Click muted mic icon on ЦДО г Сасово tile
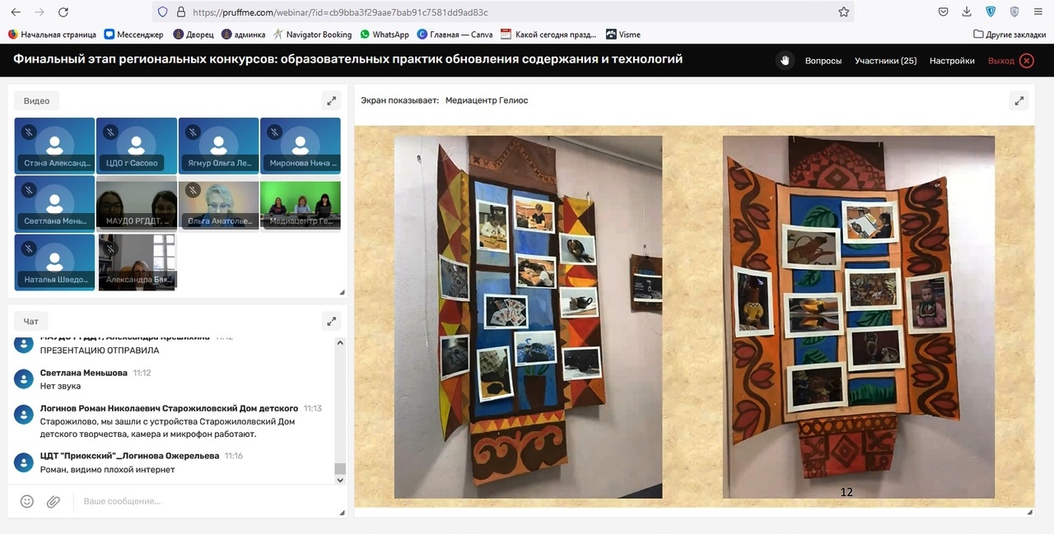 110,132
